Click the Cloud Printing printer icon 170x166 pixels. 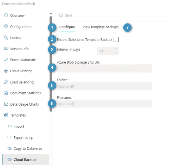click(x=6, y=71)
